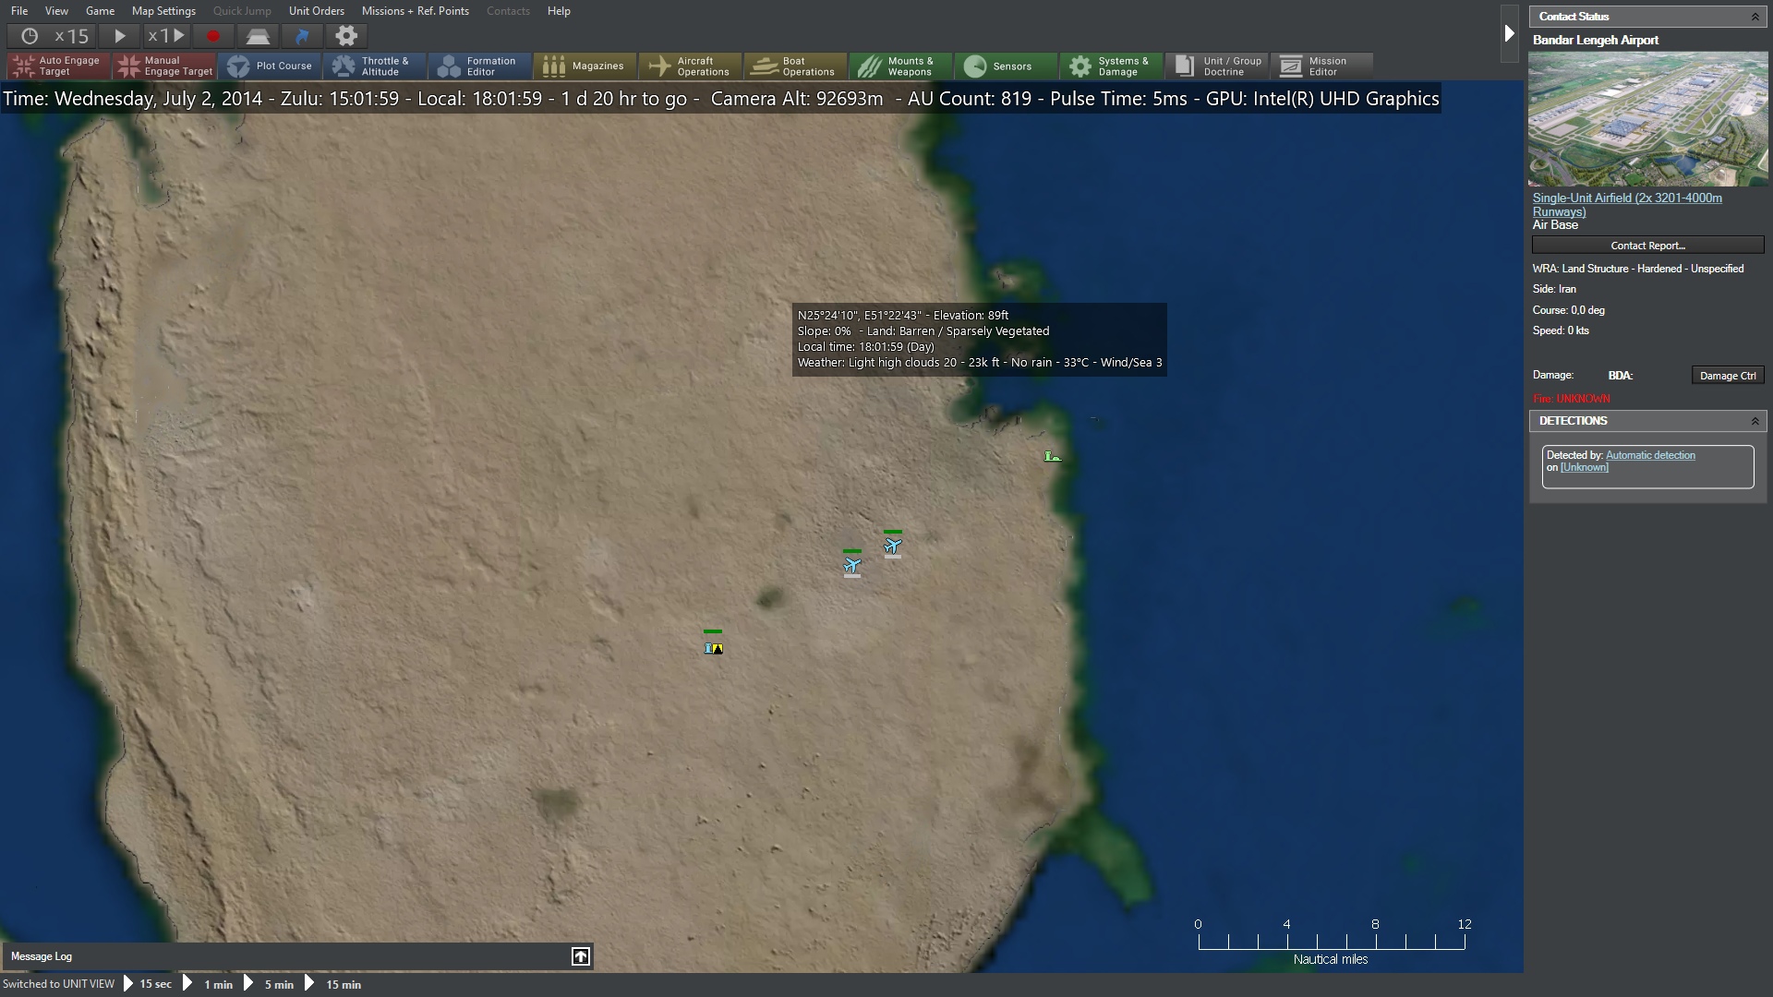Click Auto Engage Target button

[59, 66]
